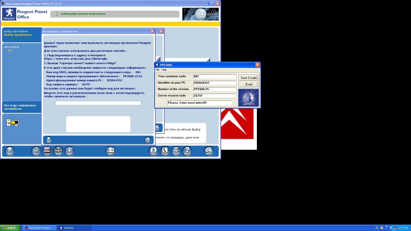Viewport: 411px width, 231px height.
Task: Click the Planet globe picture in header right
Action: pos(200,14)
